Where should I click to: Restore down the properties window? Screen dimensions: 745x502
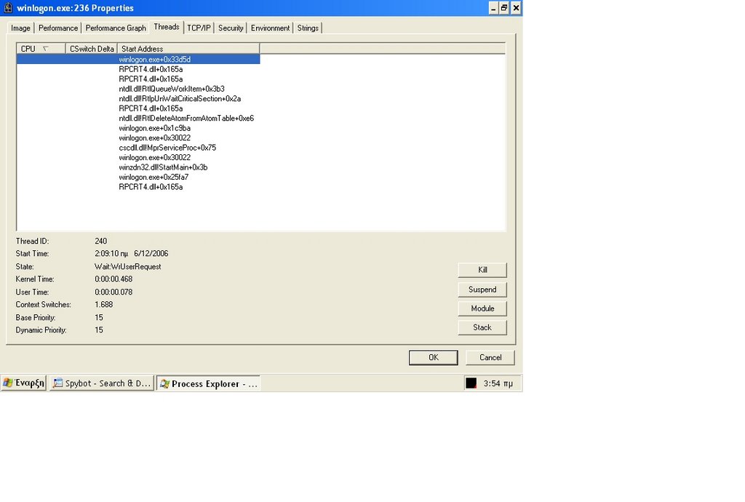pyautogui.click(x=504, y=7)
